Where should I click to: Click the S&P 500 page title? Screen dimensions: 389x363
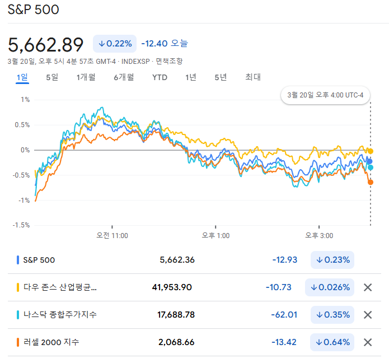click(33, 10)
